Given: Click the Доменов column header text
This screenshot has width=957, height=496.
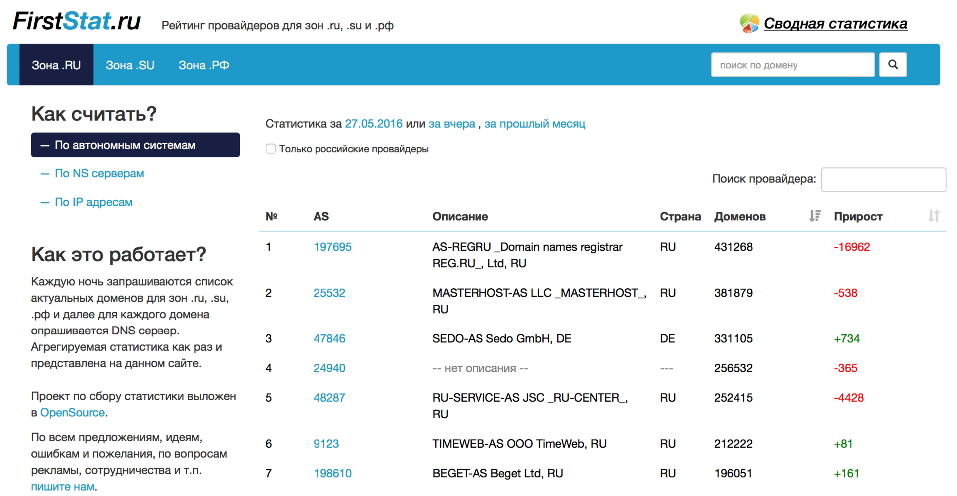Looking at the screenshot, I should (x=740, y=216).
